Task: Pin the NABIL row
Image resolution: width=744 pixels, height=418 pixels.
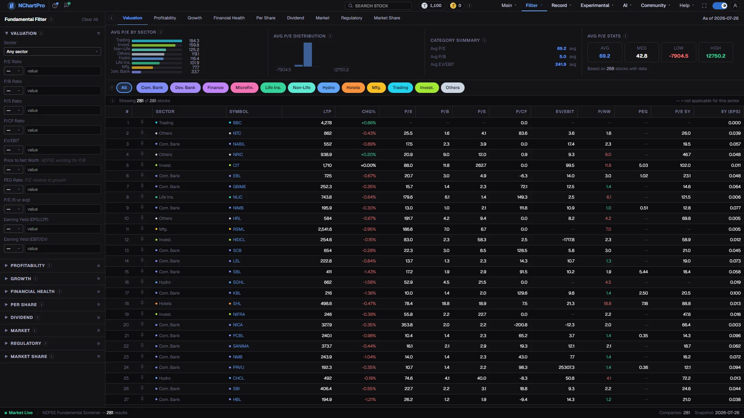Action: pos(142,144)
